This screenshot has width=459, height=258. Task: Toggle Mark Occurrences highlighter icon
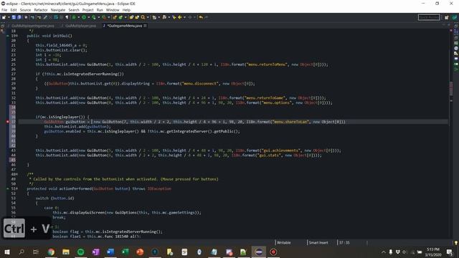45,17
